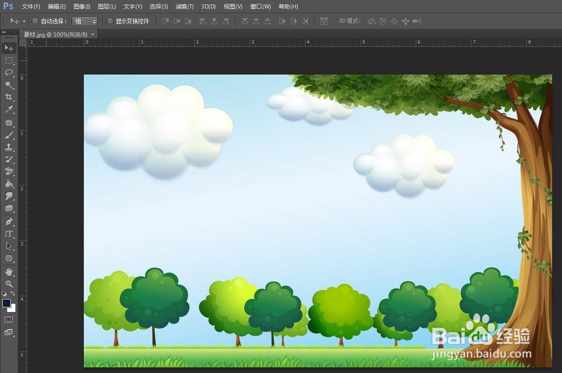Enable the 自动选择 checkbox

point(35,21)
